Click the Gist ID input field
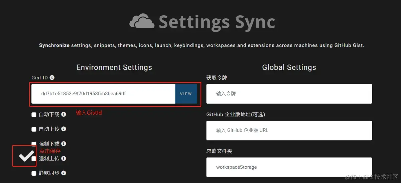Screen dimensions: 401x183 coord(103,94)
